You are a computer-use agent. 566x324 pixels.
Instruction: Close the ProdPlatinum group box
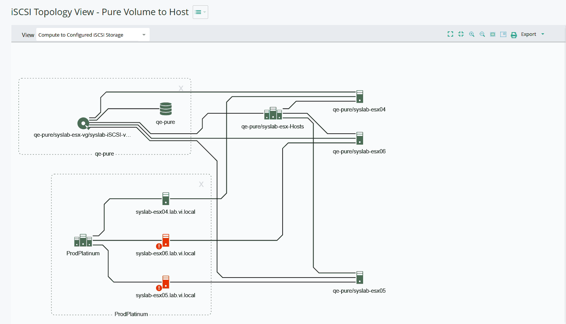pyautogui.click(x=201, y=184)
